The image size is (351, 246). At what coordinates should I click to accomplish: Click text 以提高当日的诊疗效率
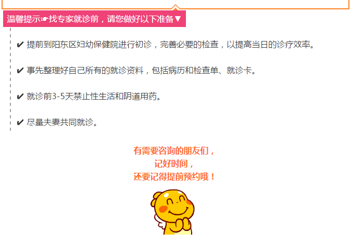click(269, 45)
